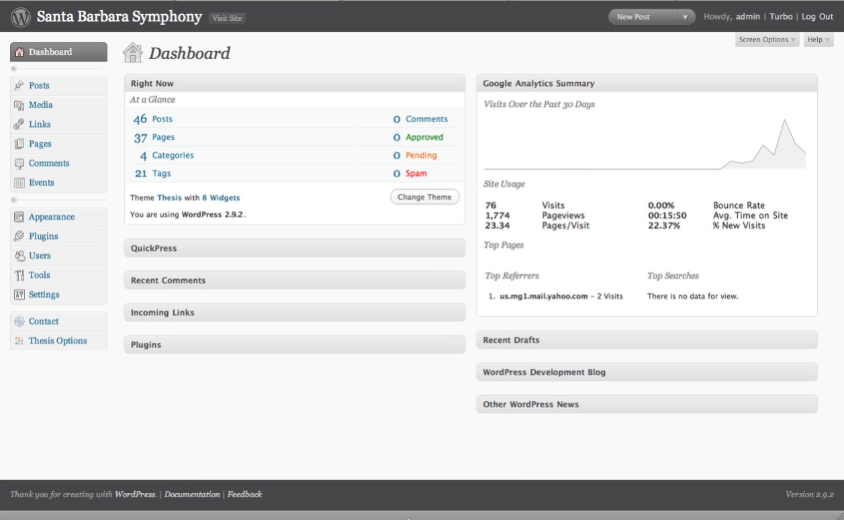Open the Users menu

pos(40,256)
